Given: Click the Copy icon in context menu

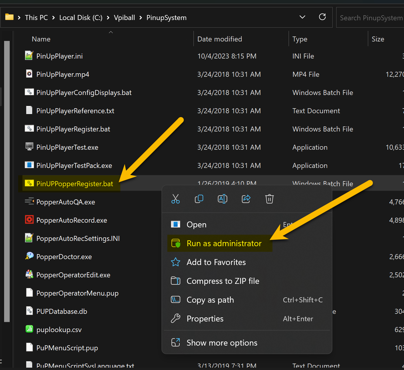Looking at the screenshot, I should [x=199, y=199].
